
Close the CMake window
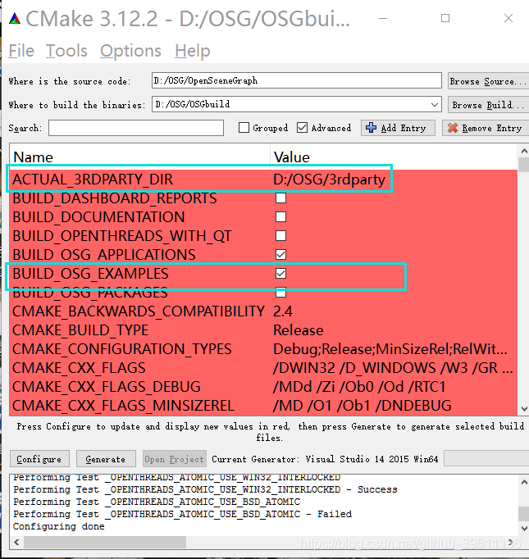coord(508,18)
